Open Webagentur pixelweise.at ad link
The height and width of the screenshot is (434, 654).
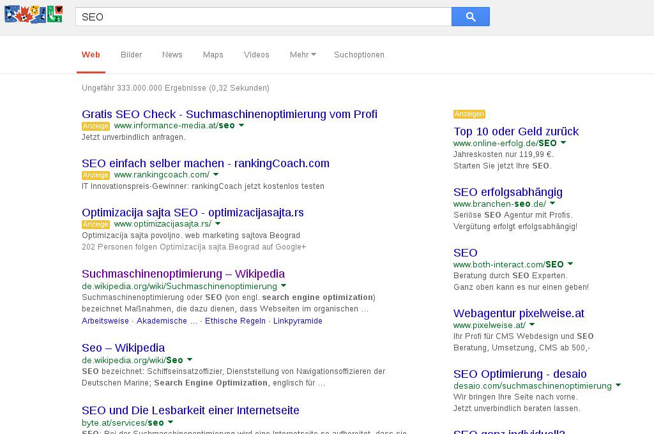(x=519, y=313)
